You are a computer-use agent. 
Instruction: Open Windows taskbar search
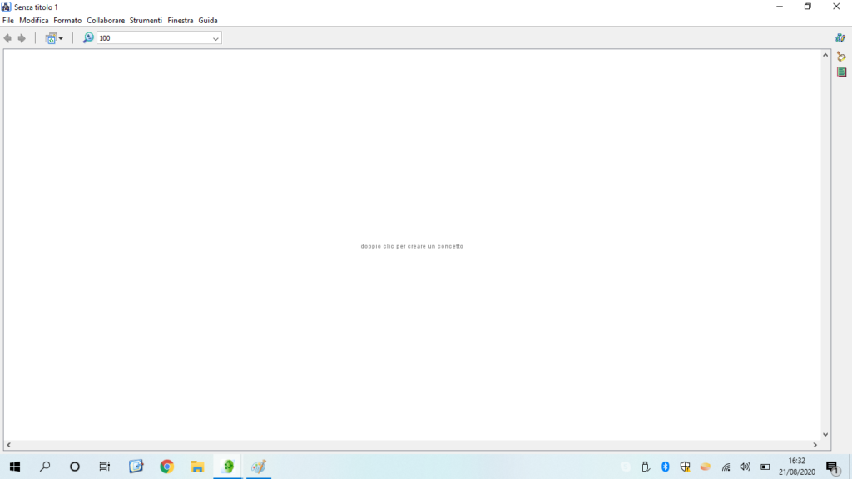pyautogui.click(x=45, y=467)
